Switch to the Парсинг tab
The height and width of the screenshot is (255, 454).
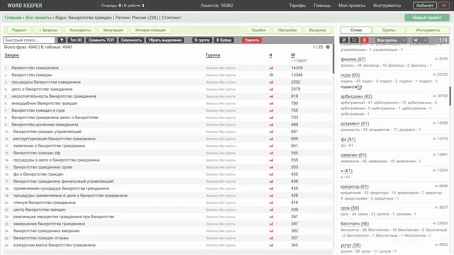(19, 30)
